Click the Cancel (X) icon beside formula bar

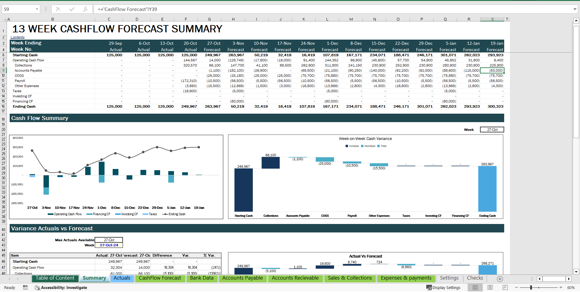(58, 9)
